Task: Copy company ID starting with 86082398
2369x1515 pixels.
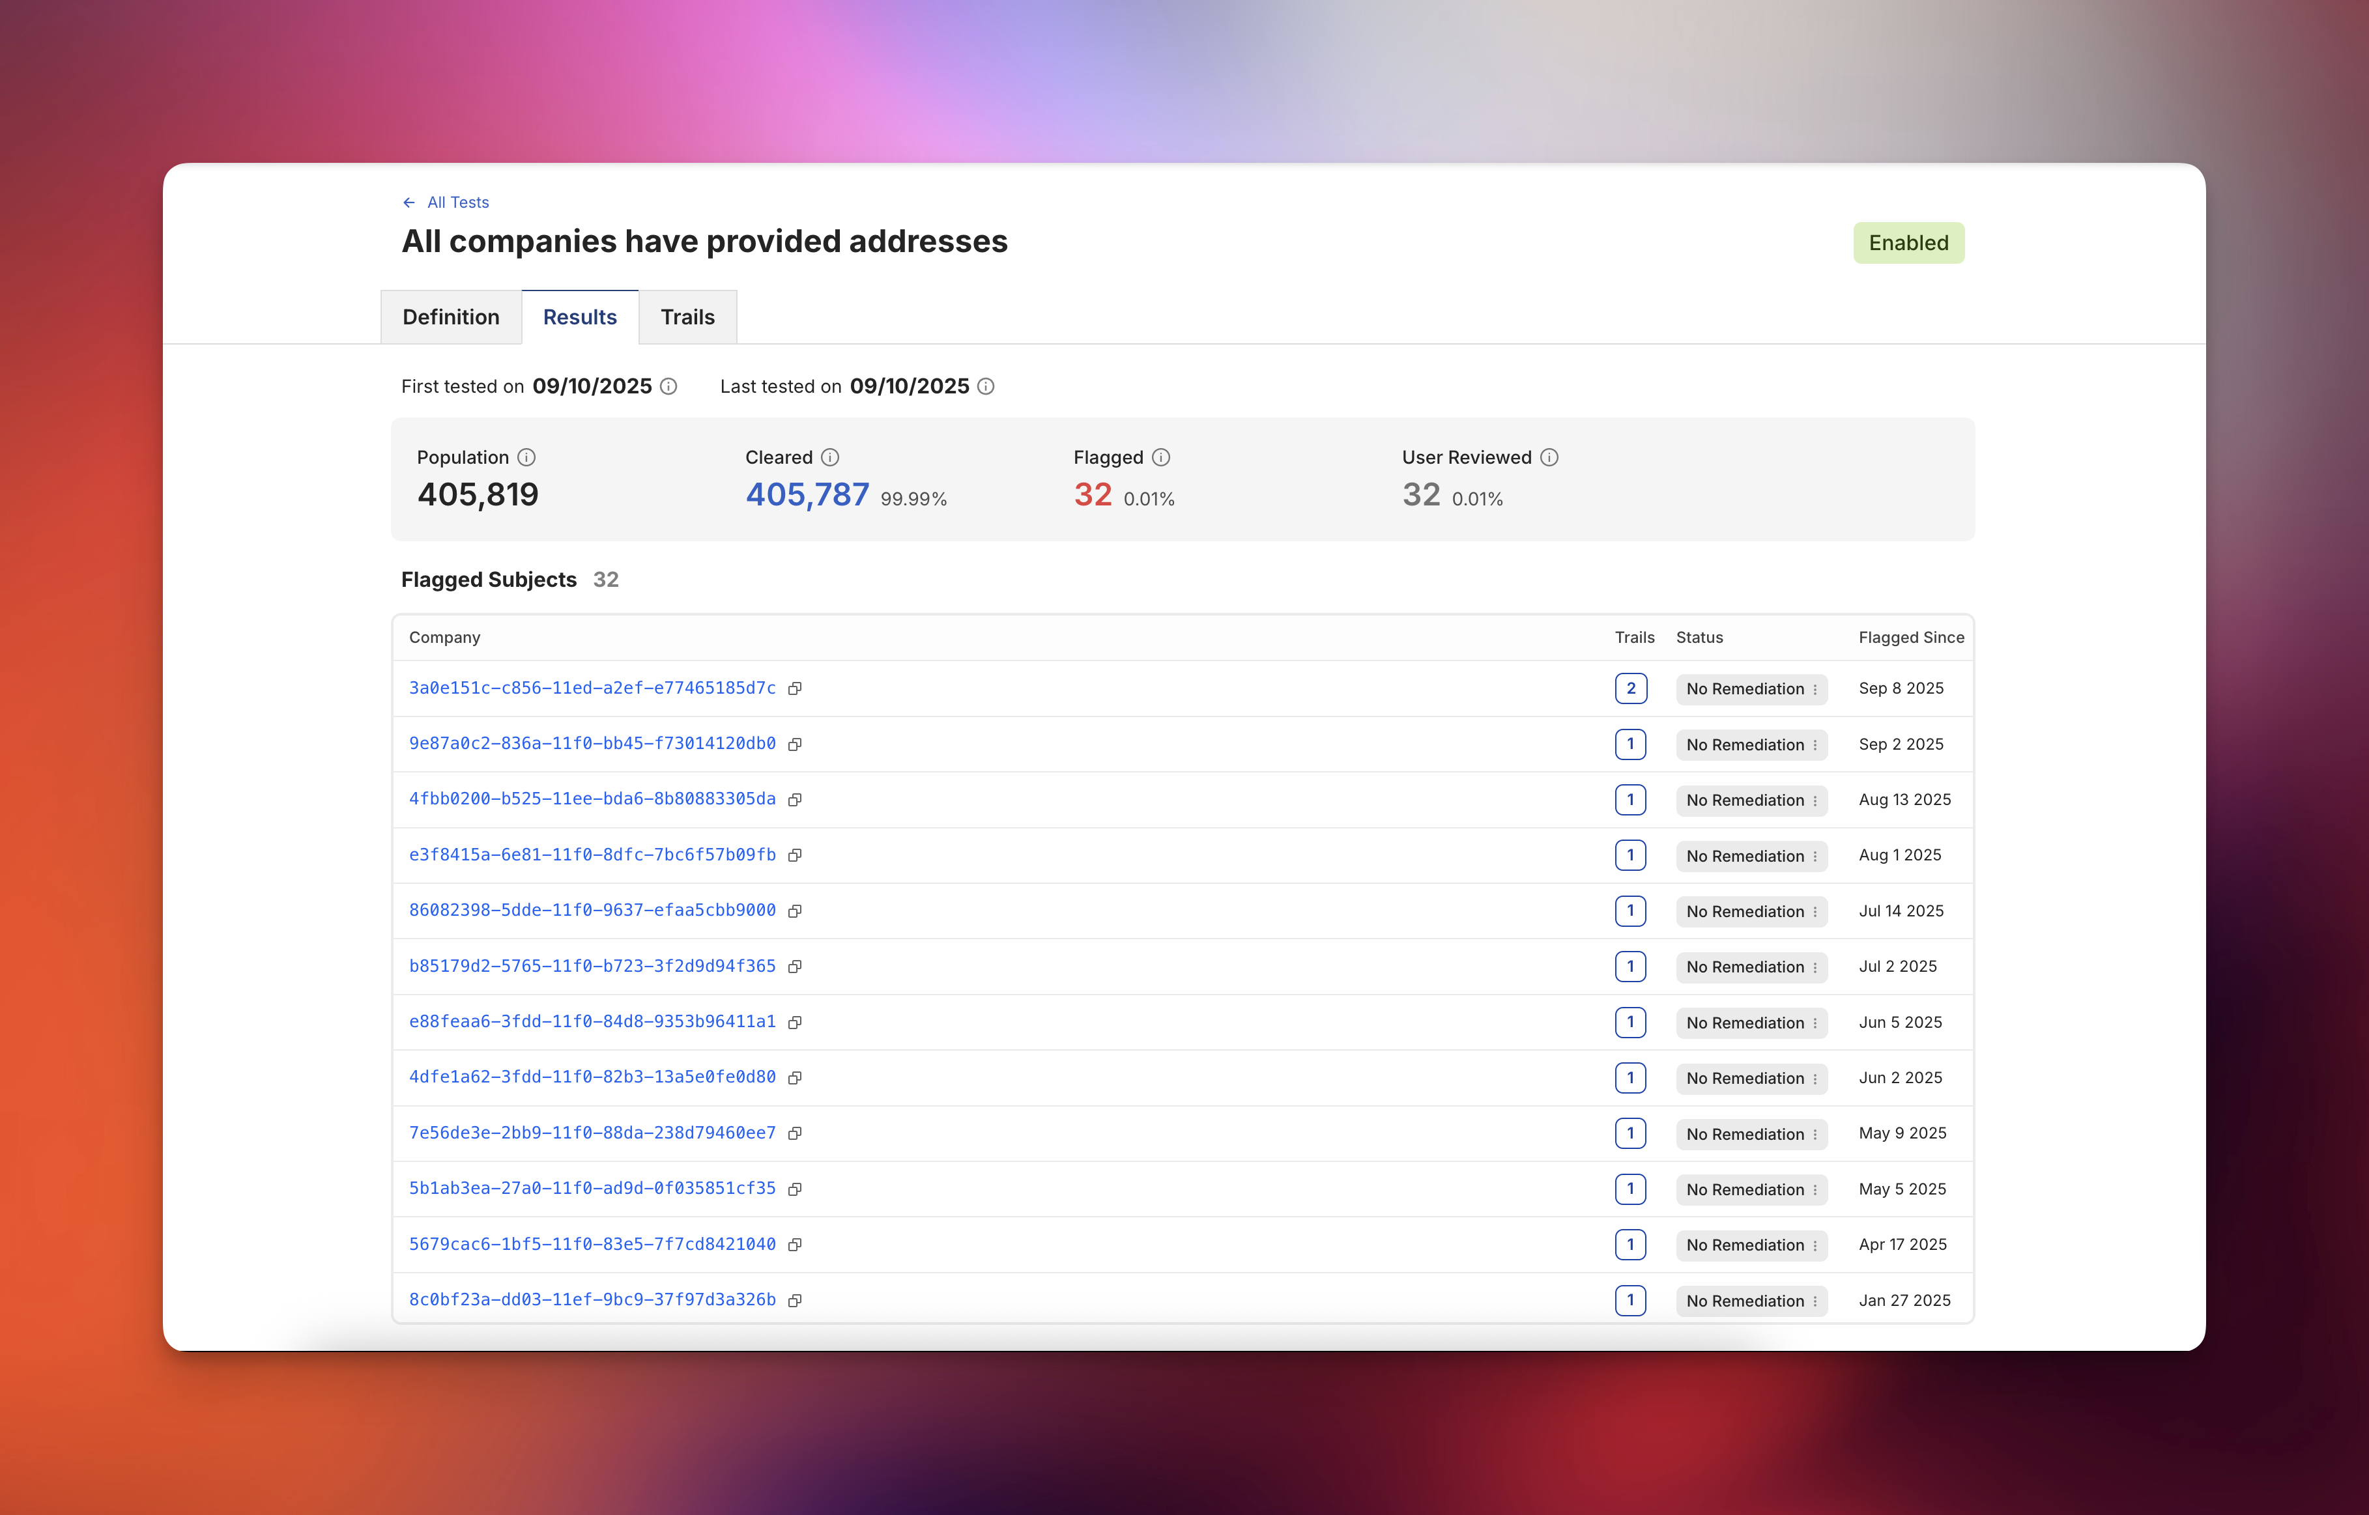Action: 795,911
